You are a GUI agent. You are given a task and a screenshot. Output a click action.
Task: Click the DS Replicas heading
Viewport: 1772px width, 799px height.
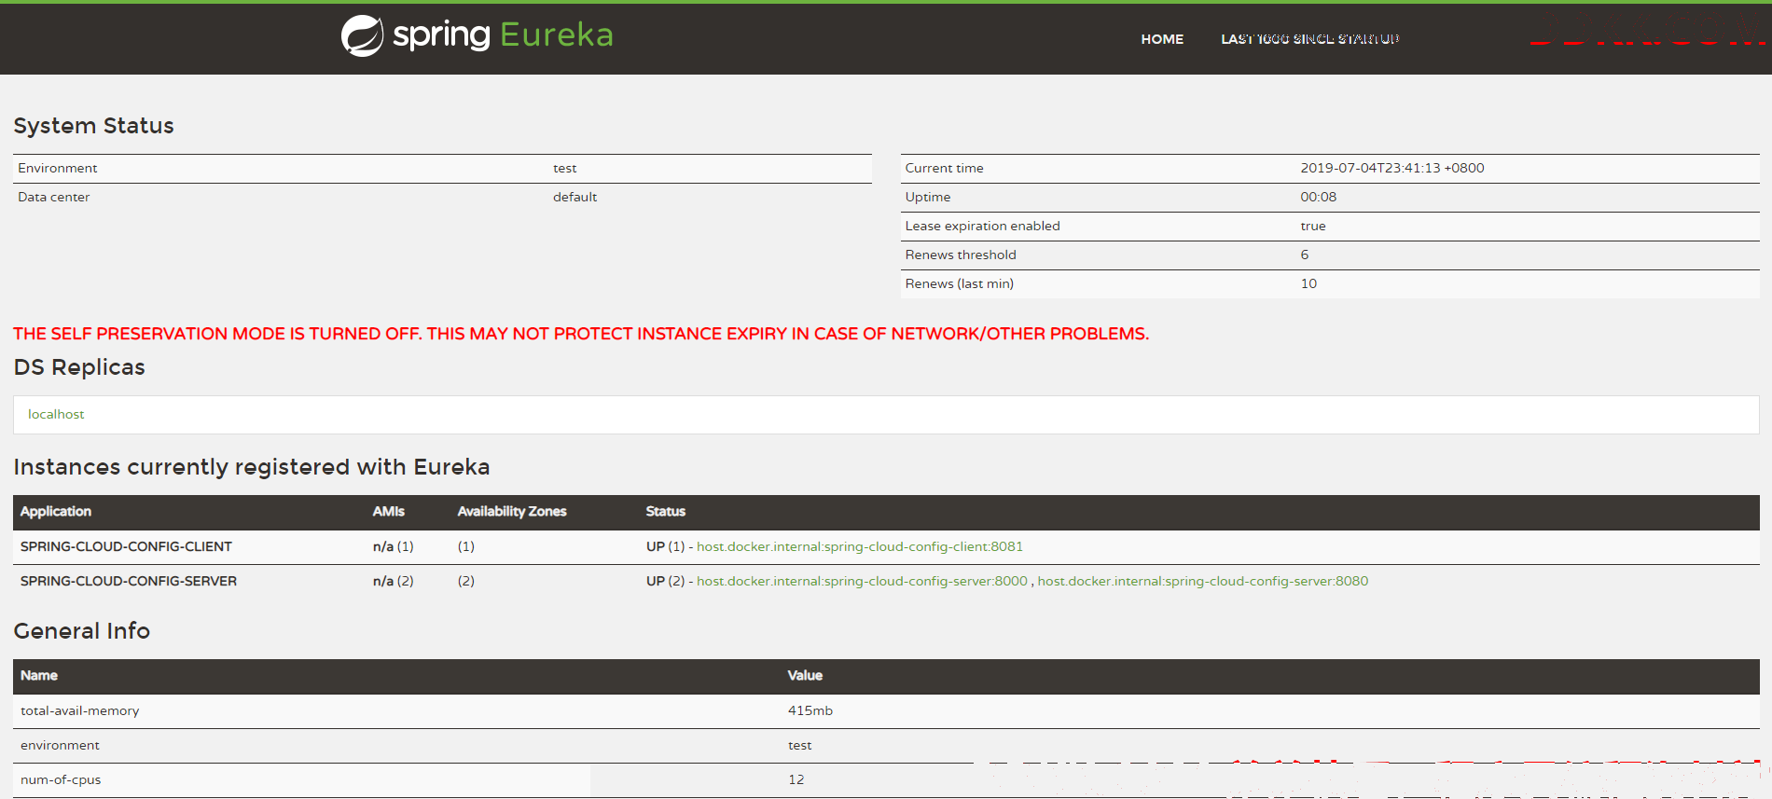(x=79, y=367)
